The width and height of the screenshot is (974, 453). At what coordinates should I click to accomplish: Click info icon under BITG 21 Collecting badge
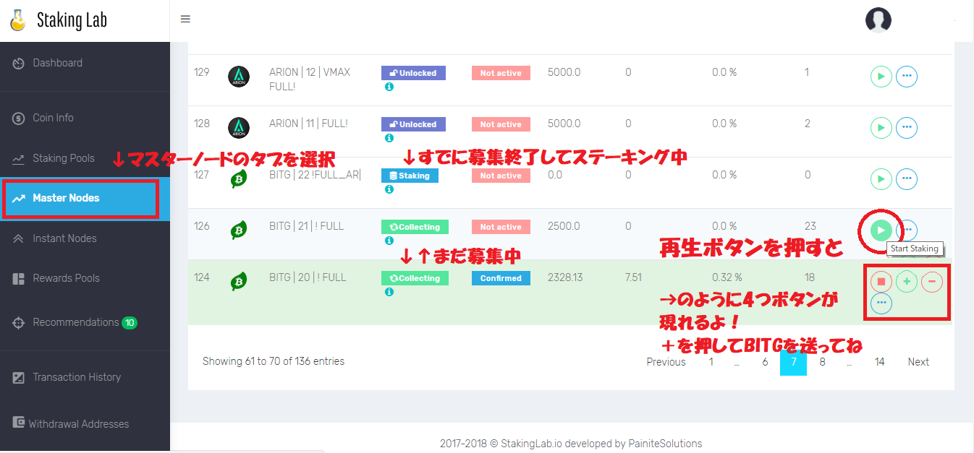[389, 241]
